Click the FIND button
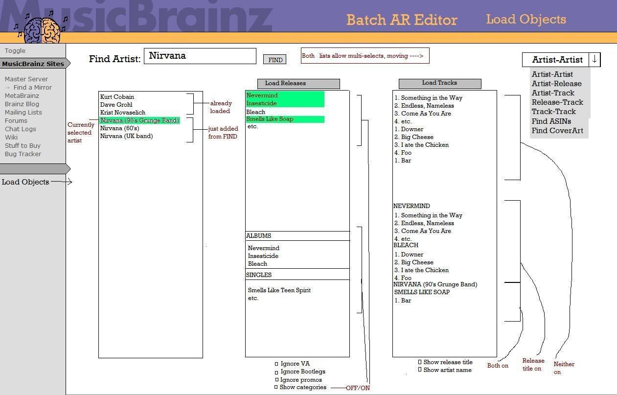This screenshot has width=617, height=395. click(275, 60)
